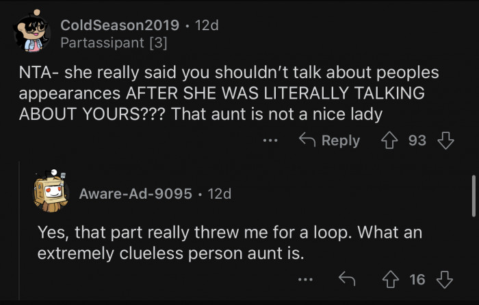Tap Reply on the NTA comment
The width and height of the screenshot is (479, 305).
click(331, 141)
